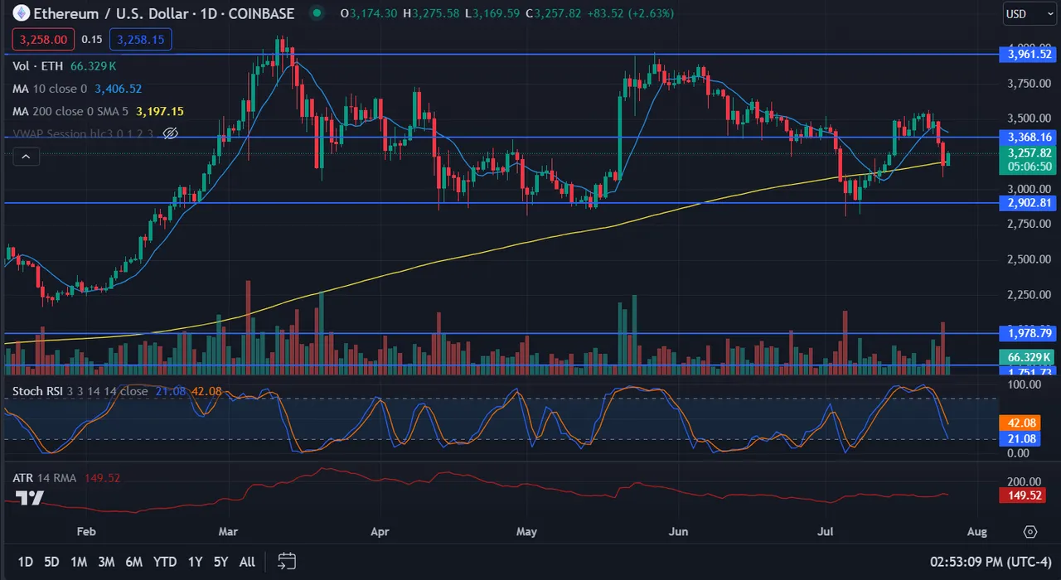The width and height of the screenshot is (1061, 580).
Task: Click the orange 42.08 Stoch RSI label
Action: click(x=1020, y=422)
